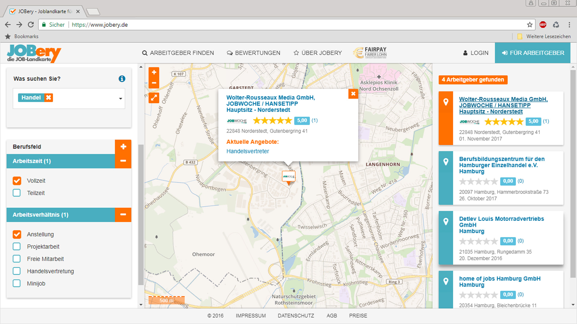Collapse the Arbeitsverhältnis section
The width and height of the screenshot is (577, 324).
tap(123, 215)
